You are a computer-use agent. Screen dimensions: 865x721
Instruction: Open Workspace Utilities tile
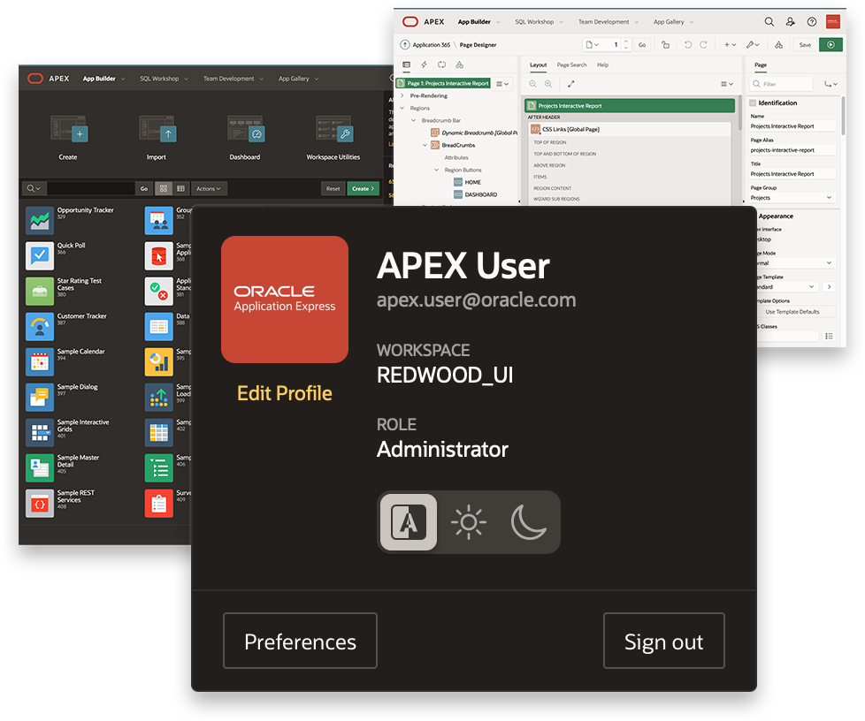[333, 138]
